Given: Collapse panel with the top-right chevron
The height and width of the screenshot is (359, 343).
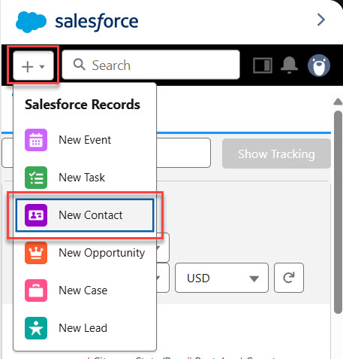Looking at the screenshot, I should point(321,20).
